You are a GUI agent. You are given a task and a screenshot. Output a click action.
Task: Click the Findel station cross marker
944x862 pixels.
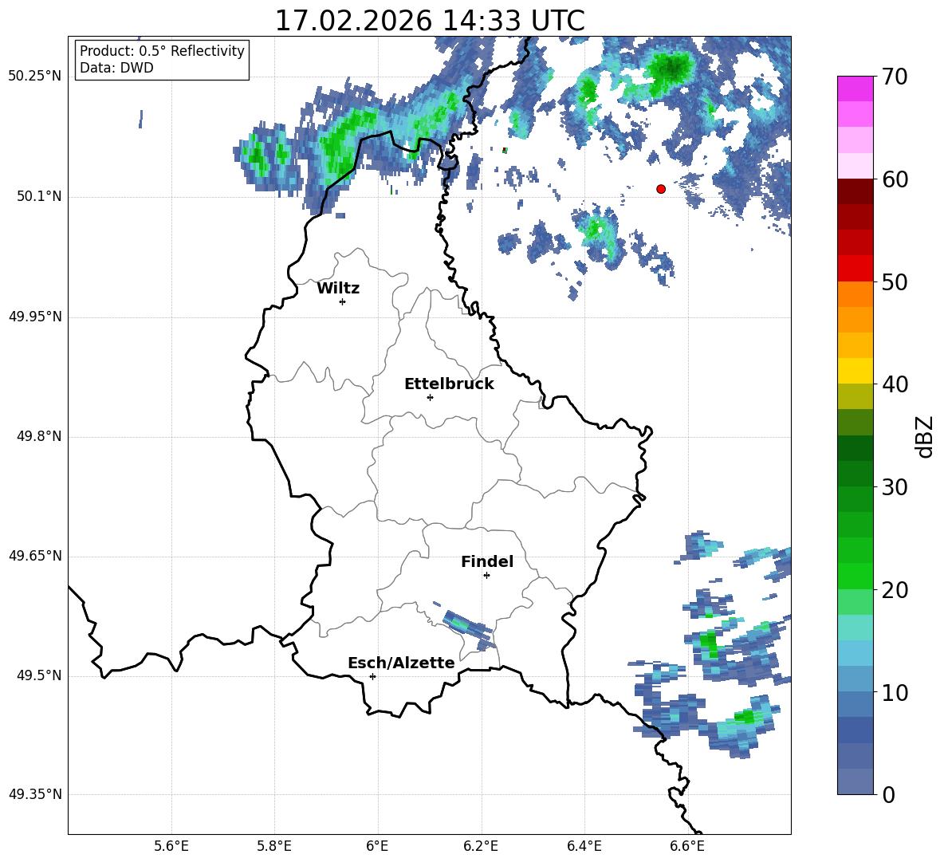click(x=486, y=576)
